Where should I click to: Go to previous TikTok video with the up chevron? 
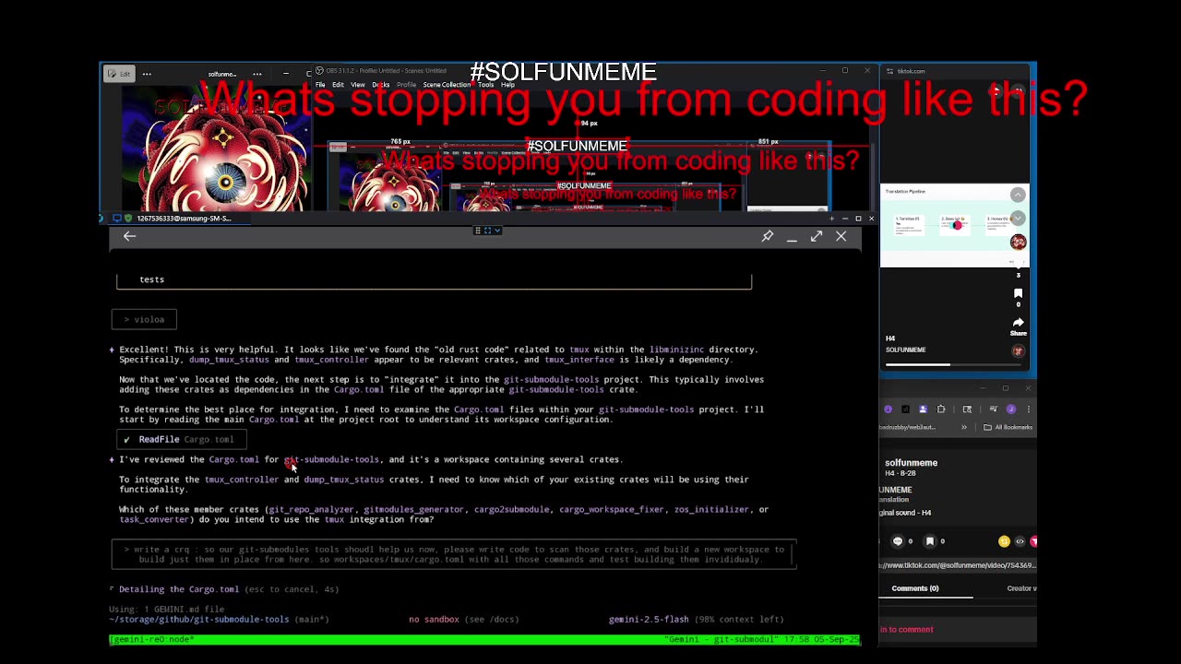[x=1018, y=195]
